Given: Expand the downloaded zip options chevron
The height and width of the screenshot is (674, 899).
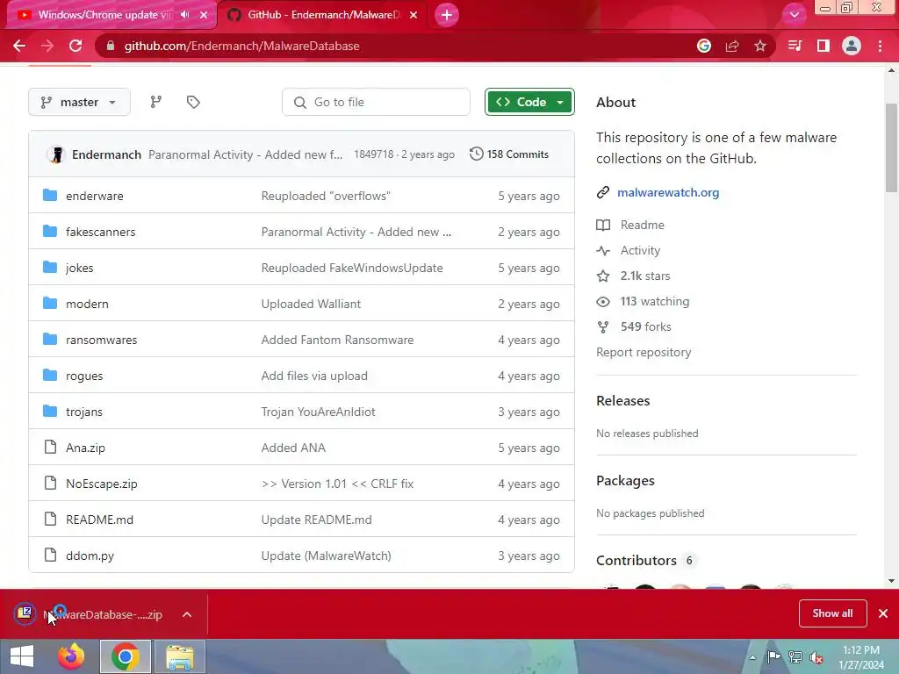Looking at the screenshot, I should (187, 614).
